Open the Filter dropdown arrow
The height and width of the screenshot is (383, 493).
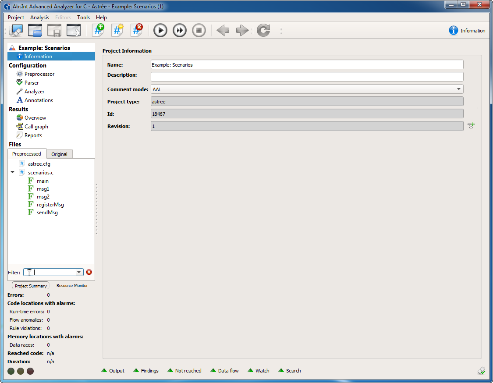tap(79, 272)
